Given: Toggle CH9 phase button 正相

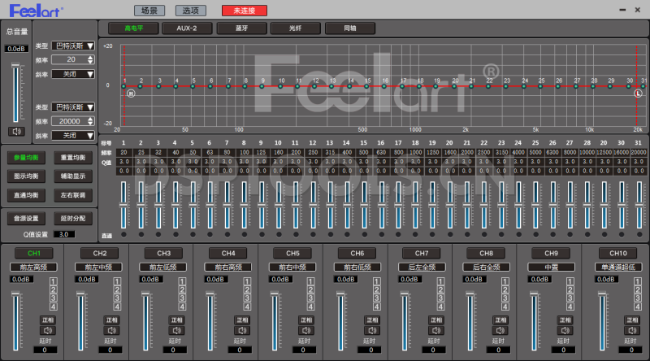Looking at the screenshot, I should click(565, 320).
